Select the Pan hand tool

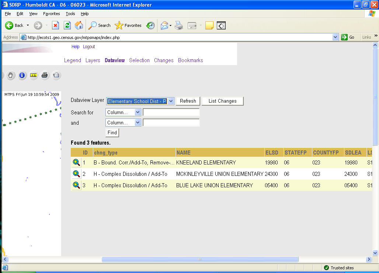[x=11, y=75]
